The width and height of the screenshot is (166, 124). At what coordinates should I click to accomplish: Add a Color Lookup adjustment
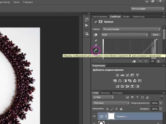[140, 81]
